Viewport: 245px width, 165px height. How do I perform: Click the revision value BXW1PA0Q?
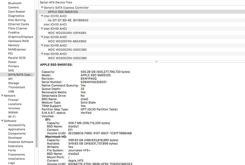click(89, 79)
